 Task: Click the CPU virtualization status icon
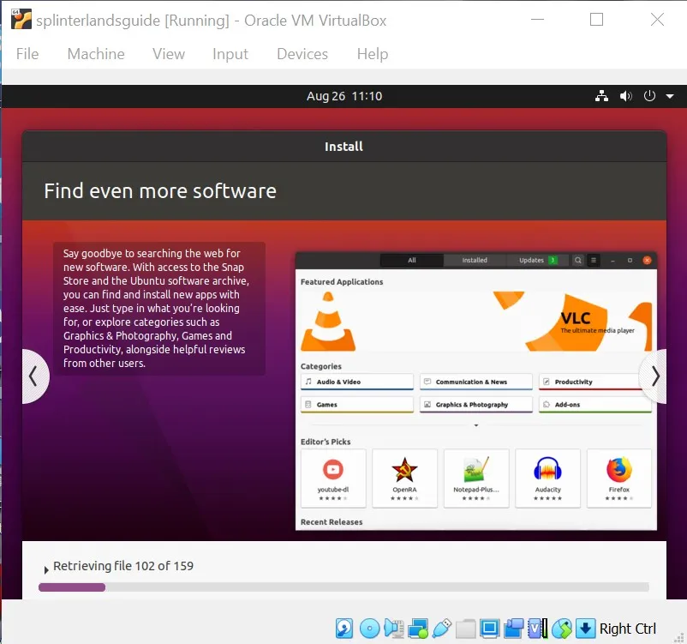coord(538,629)
